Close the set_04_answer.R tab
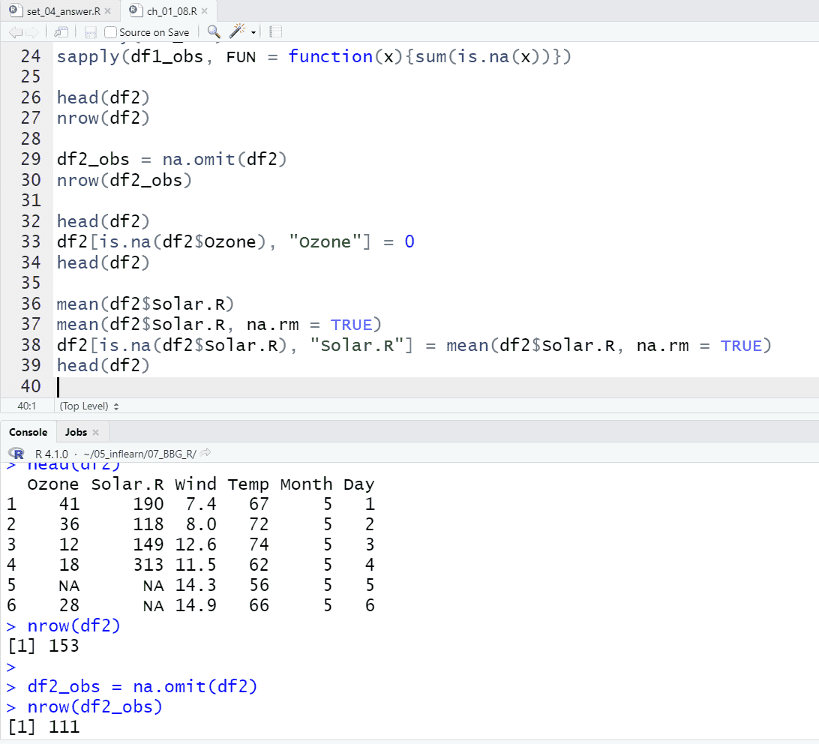Viewport: 819px width, 744px height. click(107, 11)
